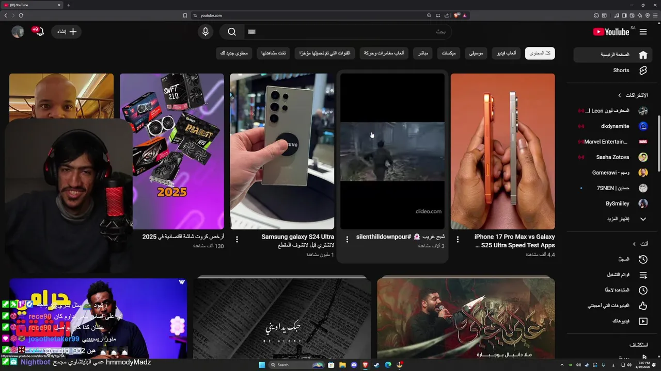Open the cheapest graphics cards 2025 title
Viewport: 661px width, 371px height.
[x=183, y=237]
